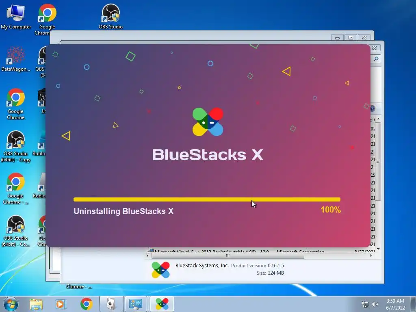The height and width of the screenshot is (312, 416).
Task: Click the BlueStack Systems, Inc. publisher text
Action: [202, 265]
